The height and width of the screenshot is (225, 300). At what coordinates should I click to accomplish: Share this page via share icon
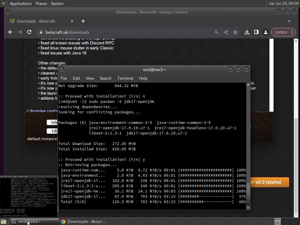click(x=226, y=32)
